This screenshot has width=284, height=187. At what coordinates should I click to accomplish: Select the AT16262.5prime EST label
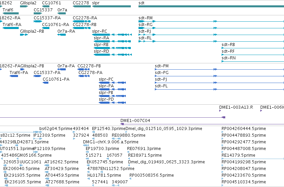click(x=61, y=162)
